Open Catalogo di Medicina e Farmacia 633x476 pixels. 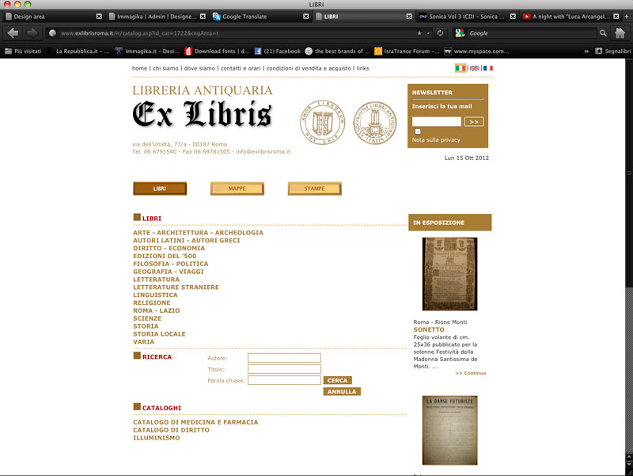point(195,422)
